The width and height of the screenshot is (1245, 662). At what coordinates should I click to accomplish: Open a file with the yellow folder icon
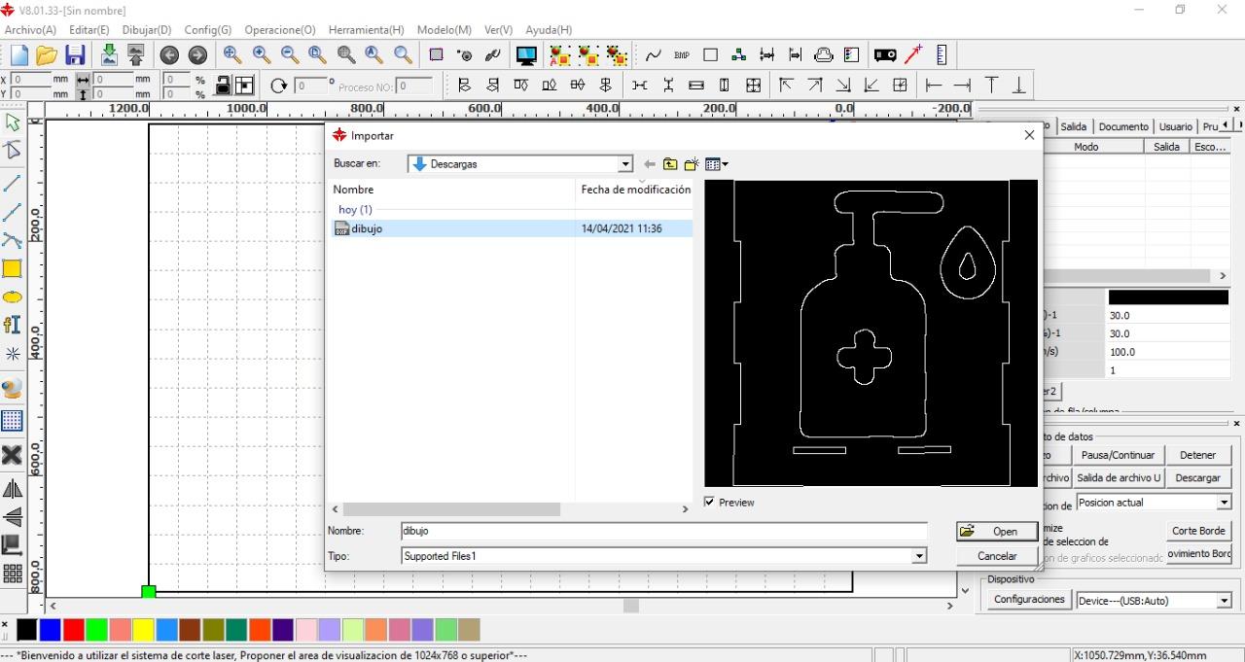point(46,55)
